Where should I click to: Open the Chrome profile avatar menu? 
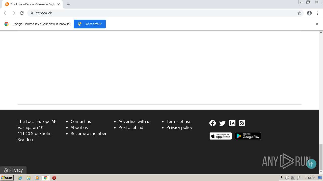click(309, 13)
